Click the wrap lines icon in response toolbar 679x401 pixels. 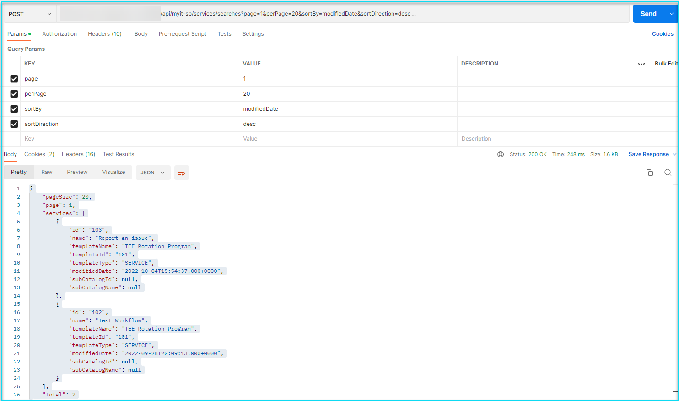[182, 173]
